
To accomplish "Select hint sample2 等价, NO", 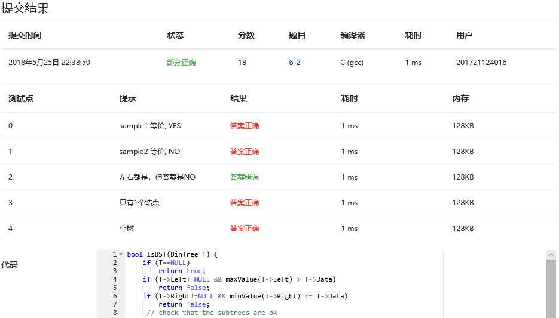I will [x=149, y=152].
